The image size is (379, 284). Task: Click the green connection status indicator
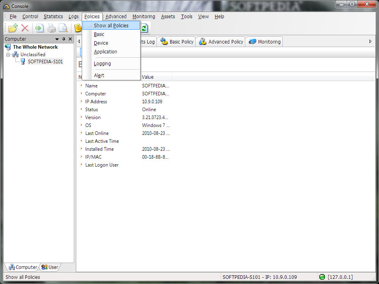(322, 277)
